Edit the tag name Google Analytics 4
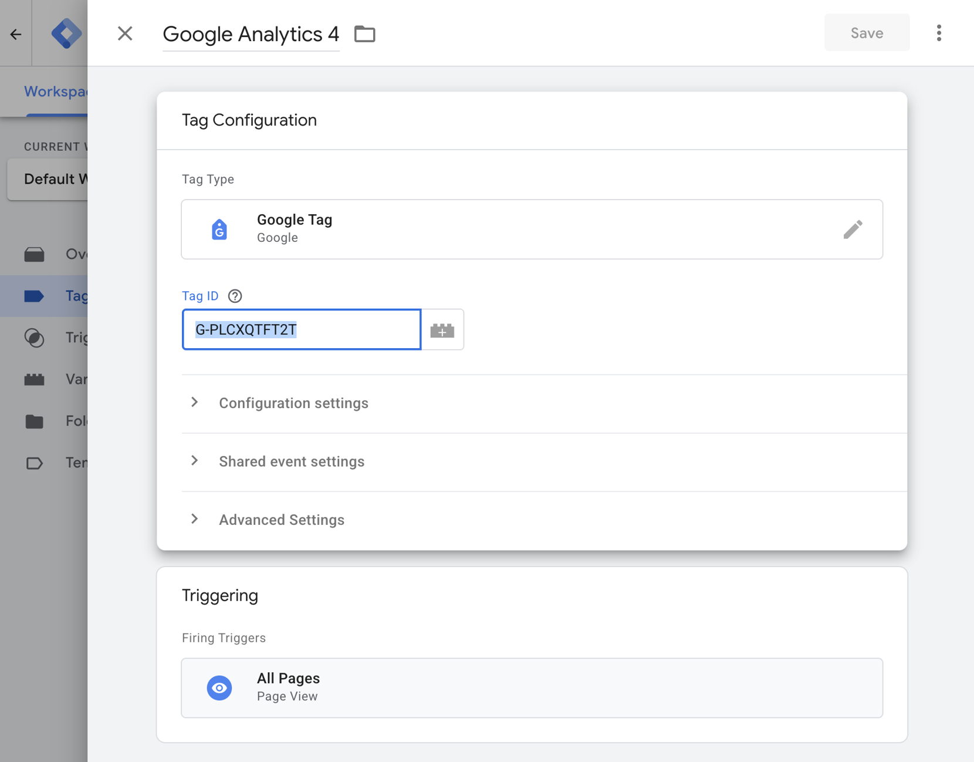 [251, 34]
